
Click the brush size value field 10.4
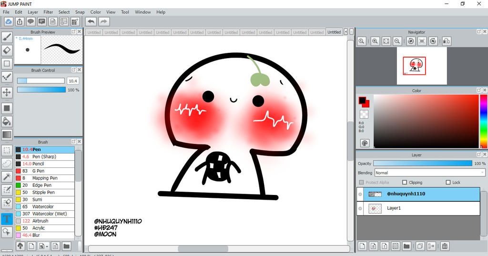pyautogui.click(x=73, y=81)
